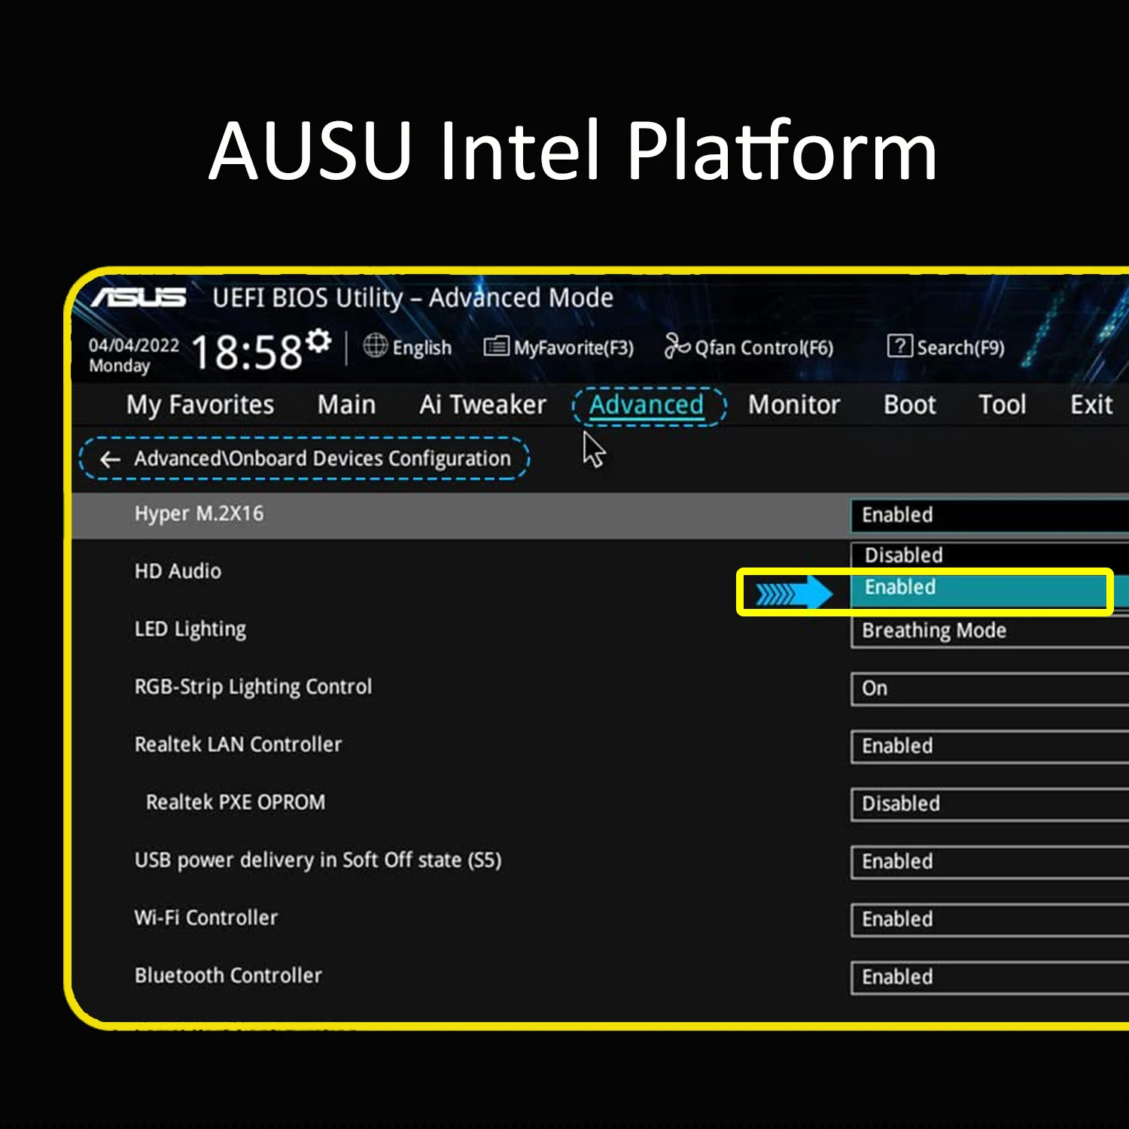Click the Search(F9) question mark icon

(x=899, y=346)
